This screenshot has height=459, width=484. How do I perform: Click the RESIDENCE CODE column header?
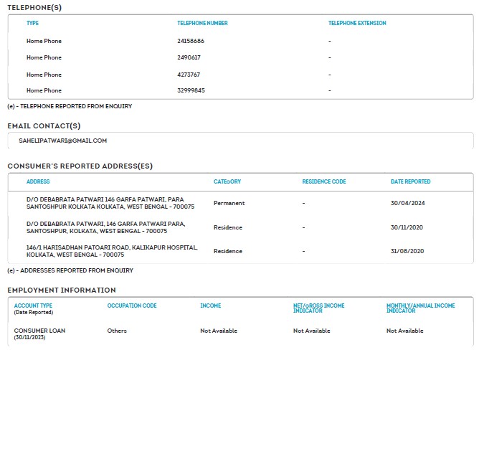(324, 181)
